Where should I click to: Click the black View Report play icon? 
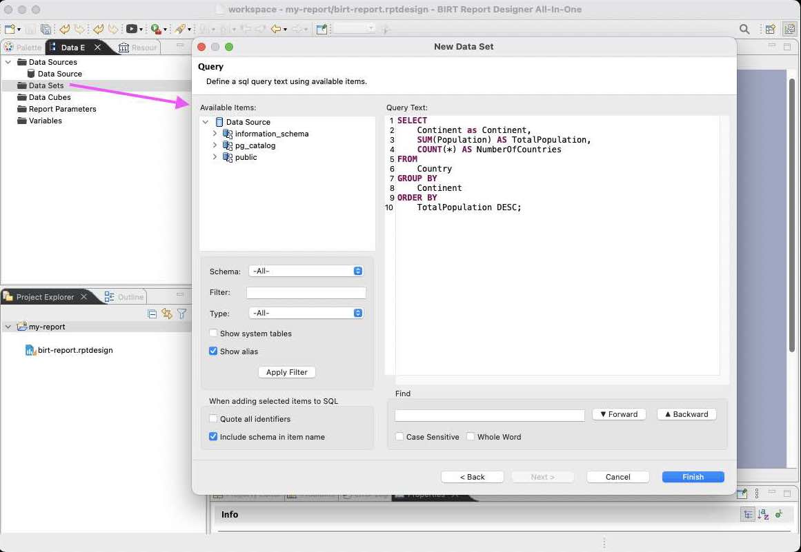tap(131, 29)
